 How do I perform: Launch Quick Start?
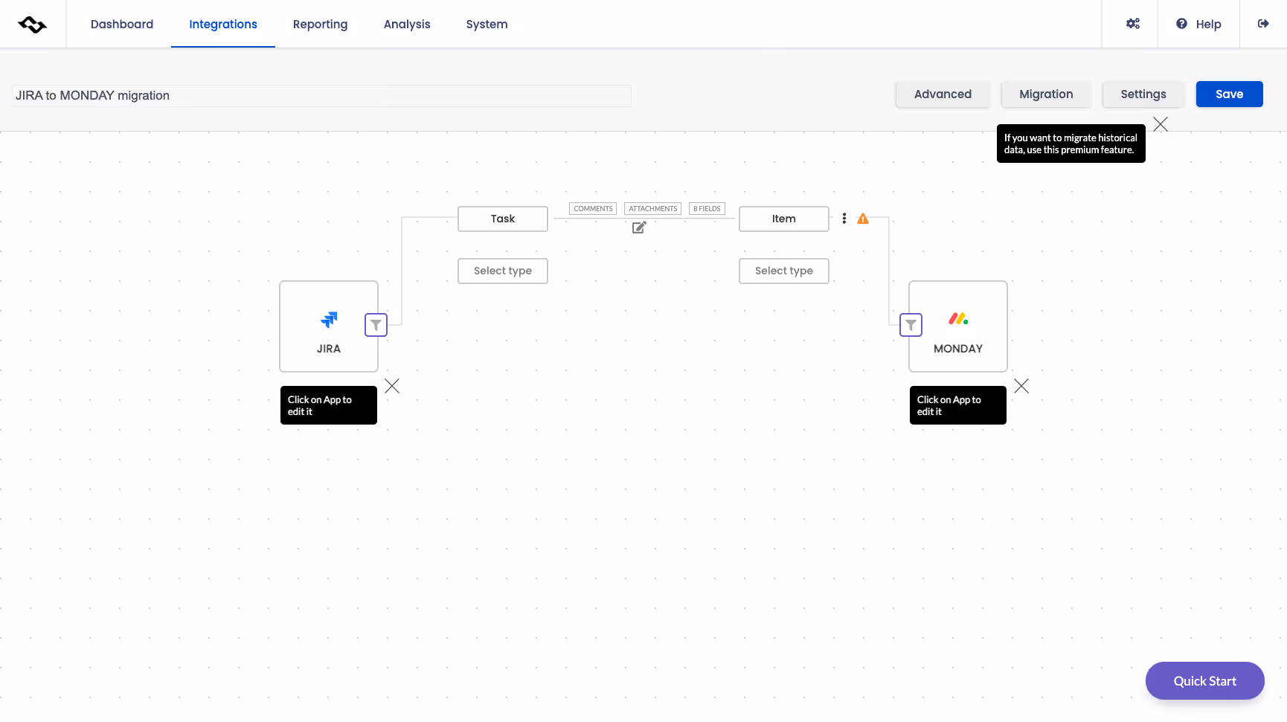point(1204,680)
